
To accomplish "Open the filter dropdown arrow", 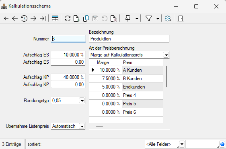I will [158, 19].
